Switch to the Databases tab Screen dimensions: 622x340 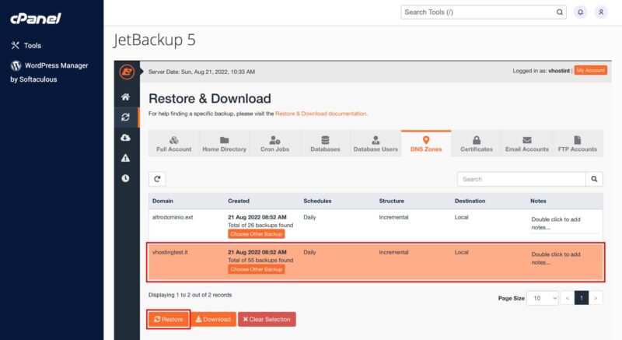click(x=325, y=144)
